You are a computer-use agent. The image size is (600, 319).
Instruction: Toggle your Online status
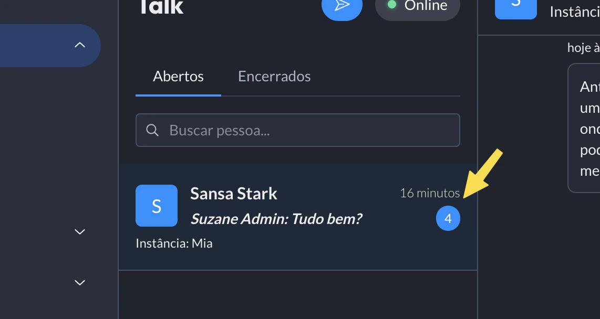point(417,5)
